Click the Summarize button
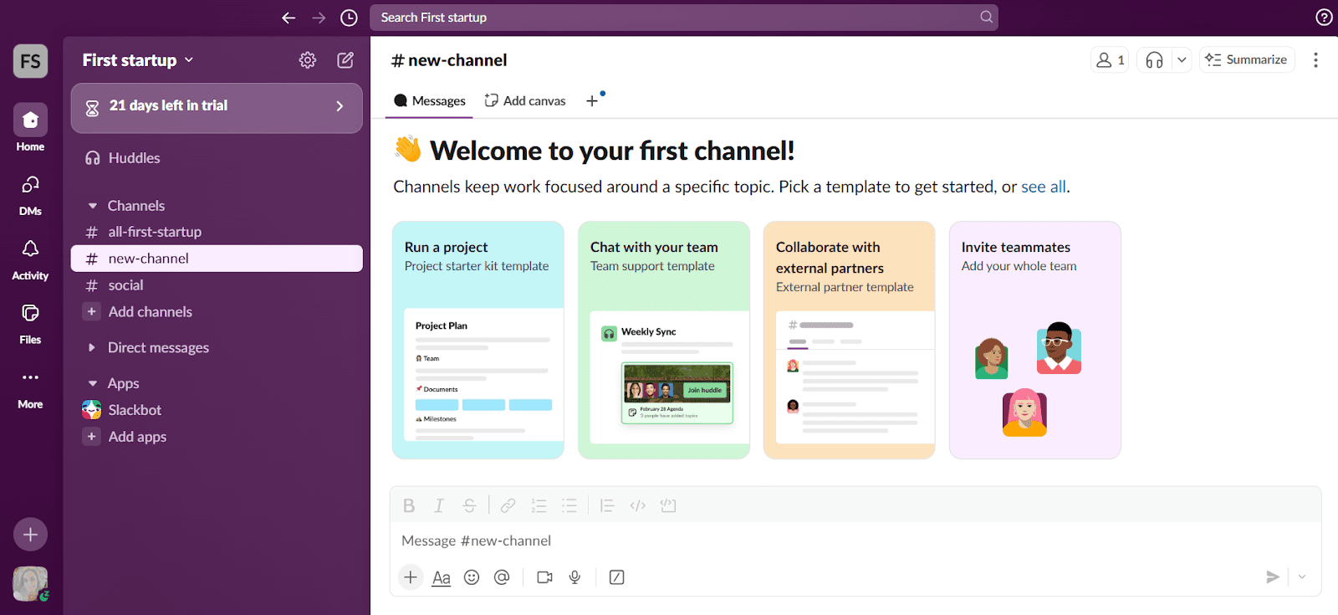1338x615 pixels. pyautogui.click(x=1247, y=60)
